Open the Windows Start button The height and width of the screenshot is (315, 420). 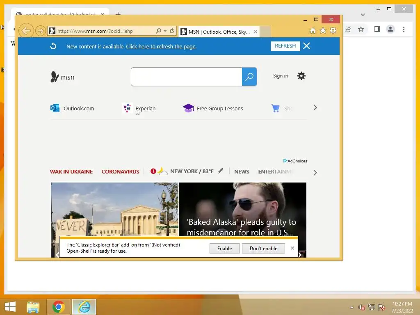(10, 307)
